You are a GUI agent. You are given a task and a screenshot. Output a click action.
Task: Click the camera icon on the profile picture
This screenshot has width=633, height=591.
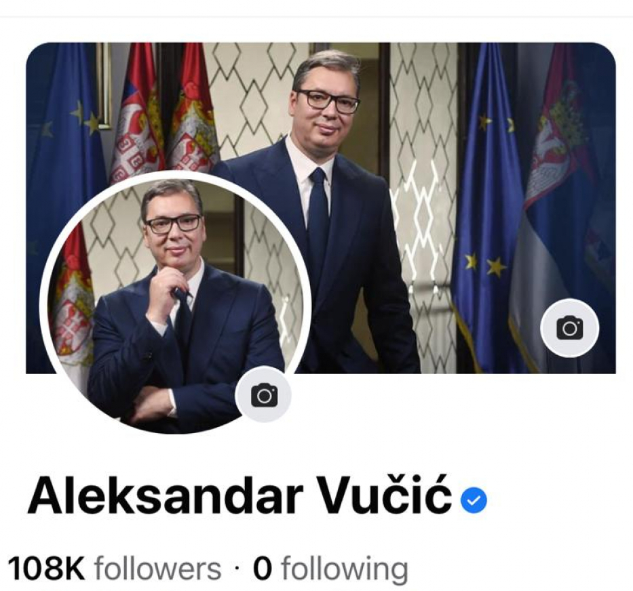pyautogui.click(x=264, y=395)
